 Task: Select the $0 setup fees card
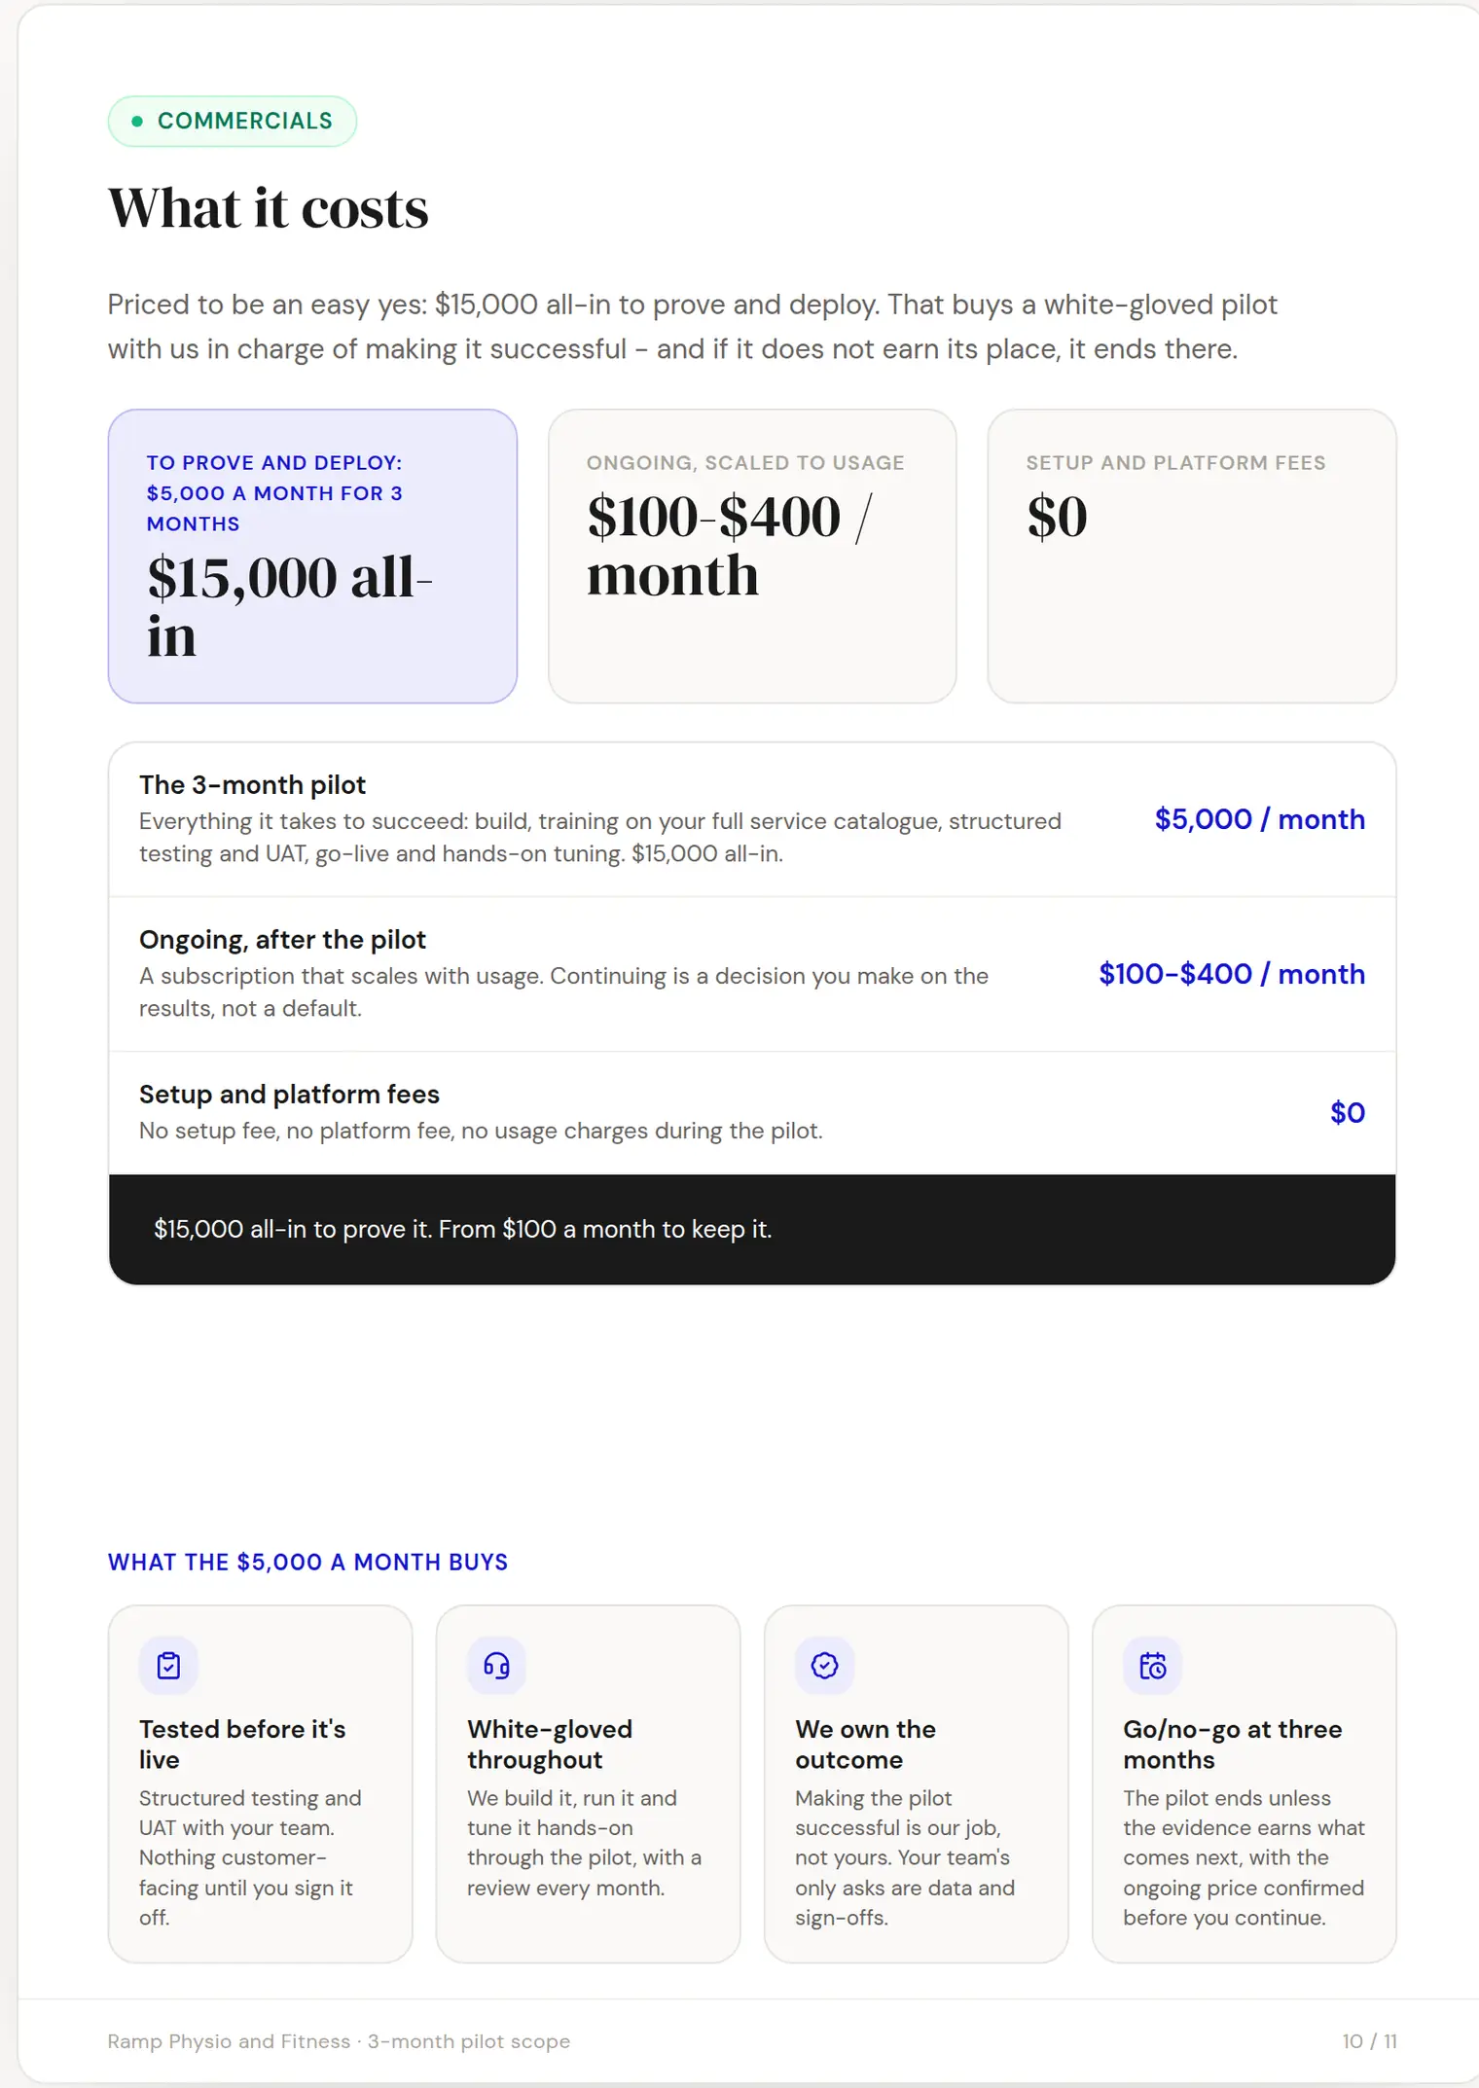click(1192, 556)
